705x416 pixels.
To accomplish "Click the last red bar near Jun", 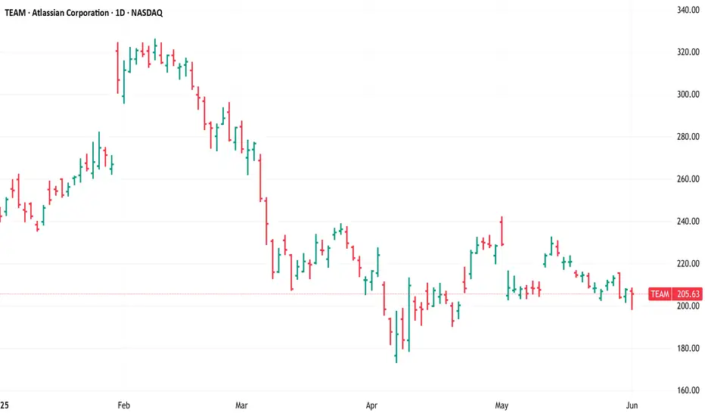I will tap(632, 299).
